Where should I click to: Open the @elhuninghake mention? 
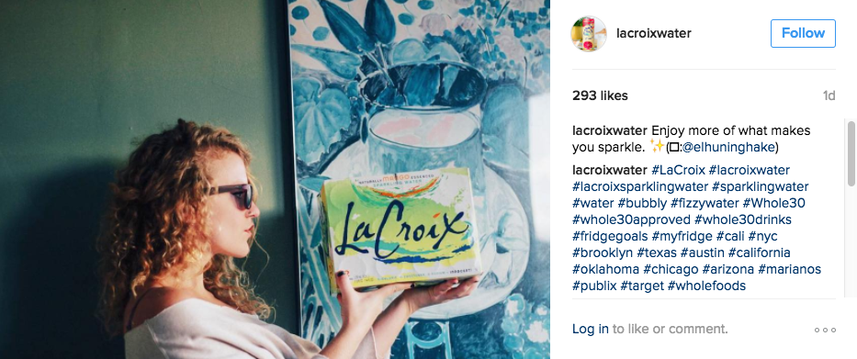click(727, 148)
